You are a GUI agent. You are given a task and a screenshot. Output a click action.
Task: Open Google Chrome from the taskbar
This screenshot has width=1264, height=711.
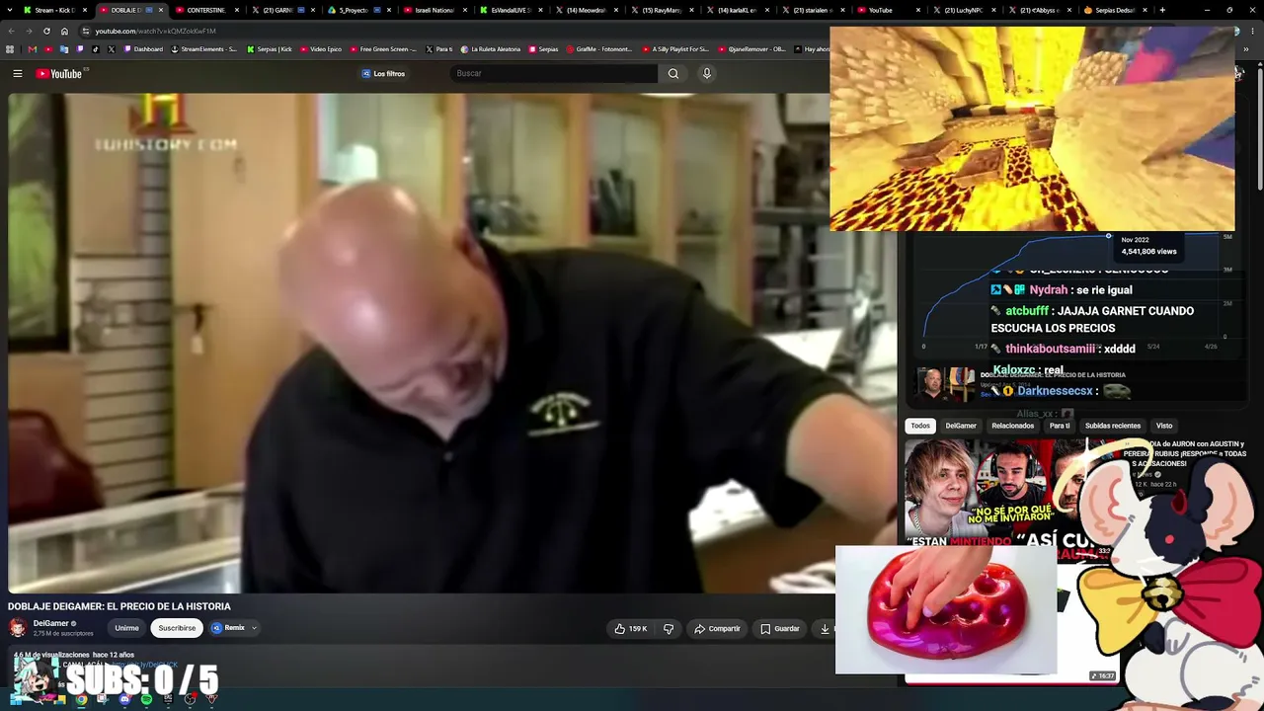pyautogui.click(x=81, y=699)
